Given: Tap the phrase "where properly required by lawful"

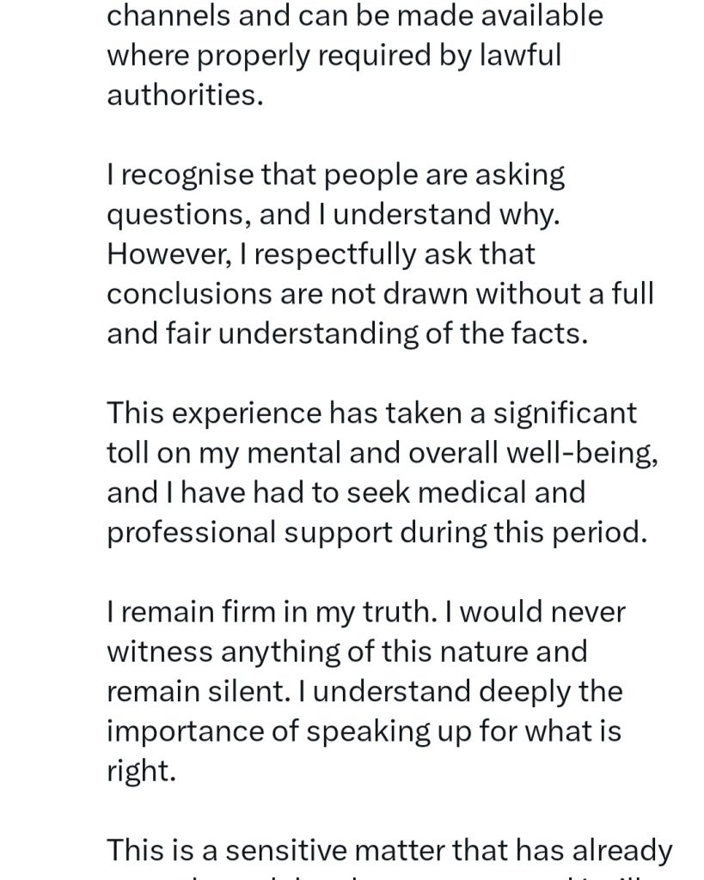Looking at the screenshot, I should [x=334, y=55].
